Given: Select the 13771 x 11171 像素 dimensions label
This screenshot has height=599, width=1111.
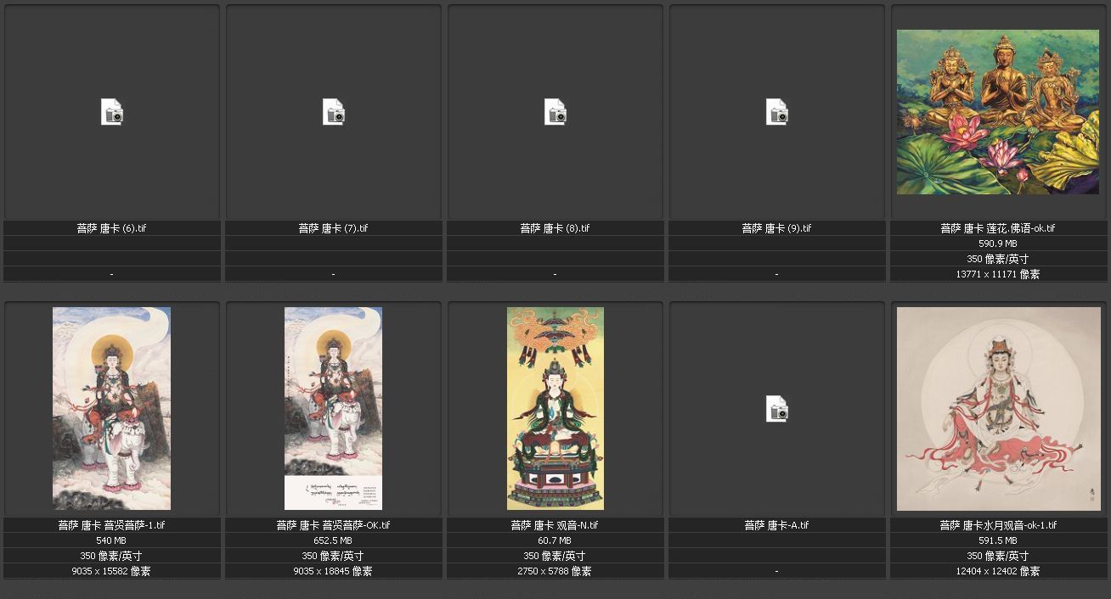Looking at the screenshot, I should (998, 274).
